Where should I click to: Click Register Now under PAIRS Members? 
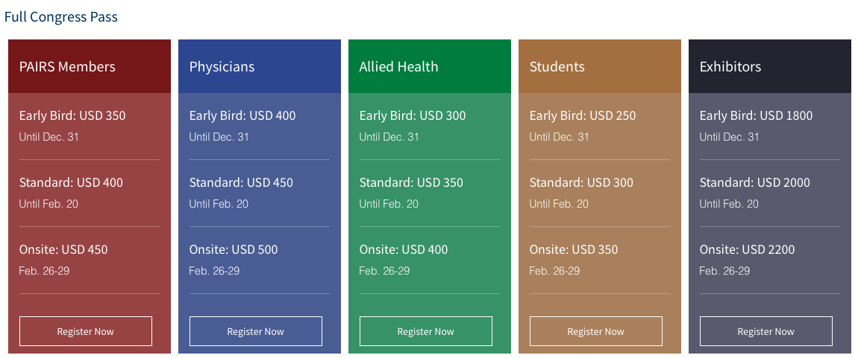(86, 331)
